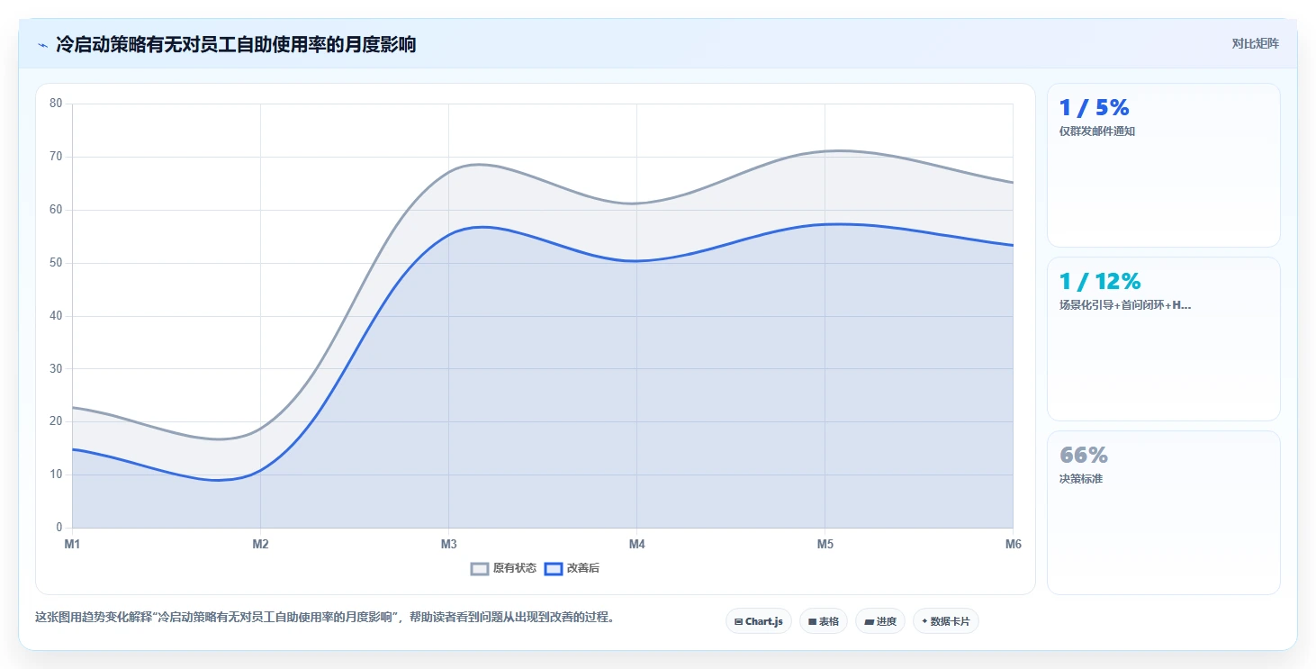Click the M4 axis label

pyautogui.click(x=636, y=544)
